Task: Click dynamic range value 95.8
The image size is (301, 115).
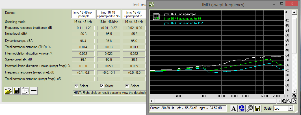Action: pos(109,41)
